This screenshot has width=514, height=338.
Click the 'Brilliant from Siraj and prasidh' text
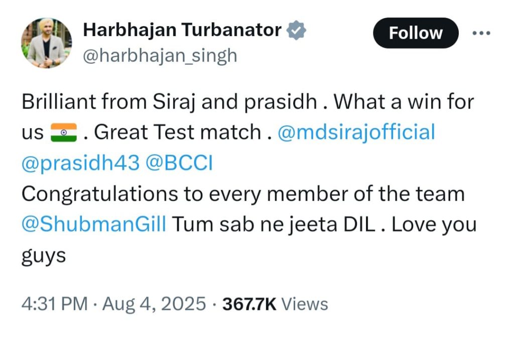click(169, 102)
